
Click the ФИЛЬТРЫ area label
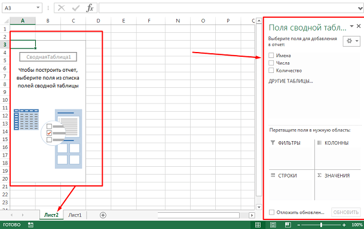tap(289, 143)
